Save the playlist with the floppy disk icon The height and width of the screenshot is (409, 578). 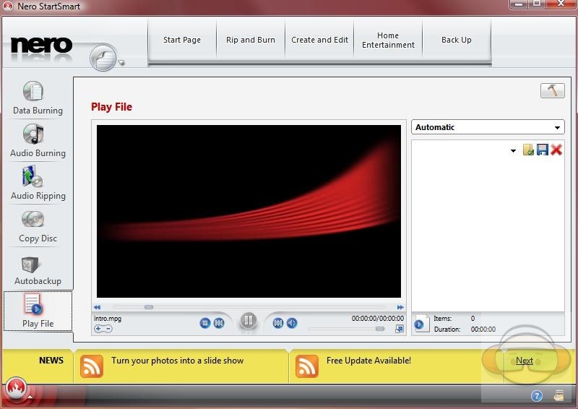tap(542, 150)
